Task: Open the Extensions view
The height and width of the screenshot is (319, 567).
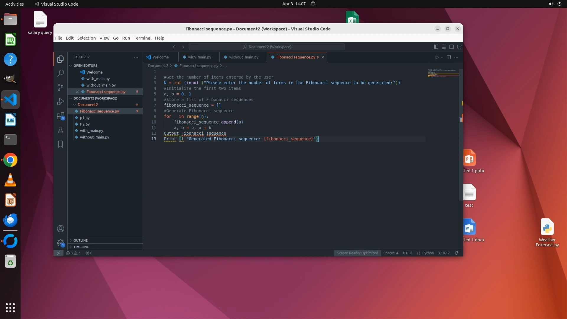Action: tap(61, 116)
